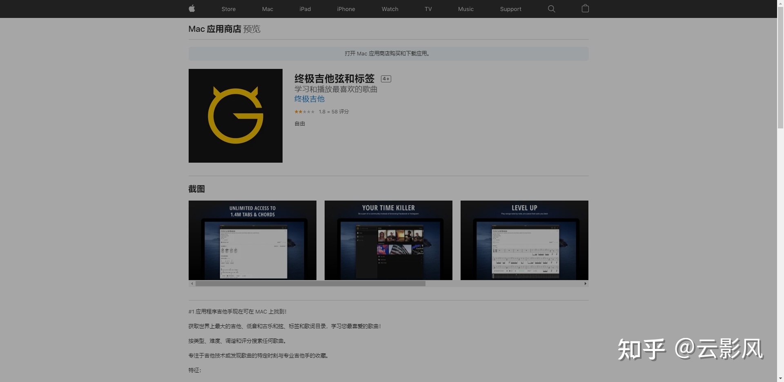Open the iPad menu item

[x=305, y=9]
